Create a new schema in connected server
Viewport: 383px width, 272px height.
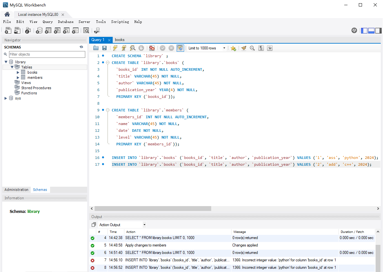39,30
